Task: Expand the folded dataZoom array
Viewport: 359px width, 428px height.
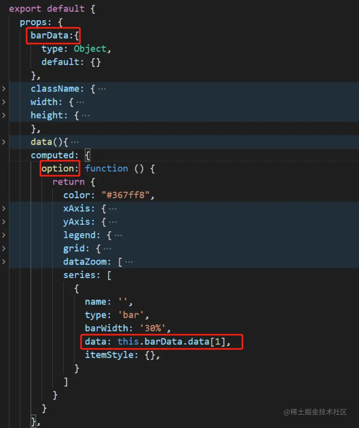Action: pos(4,262)
